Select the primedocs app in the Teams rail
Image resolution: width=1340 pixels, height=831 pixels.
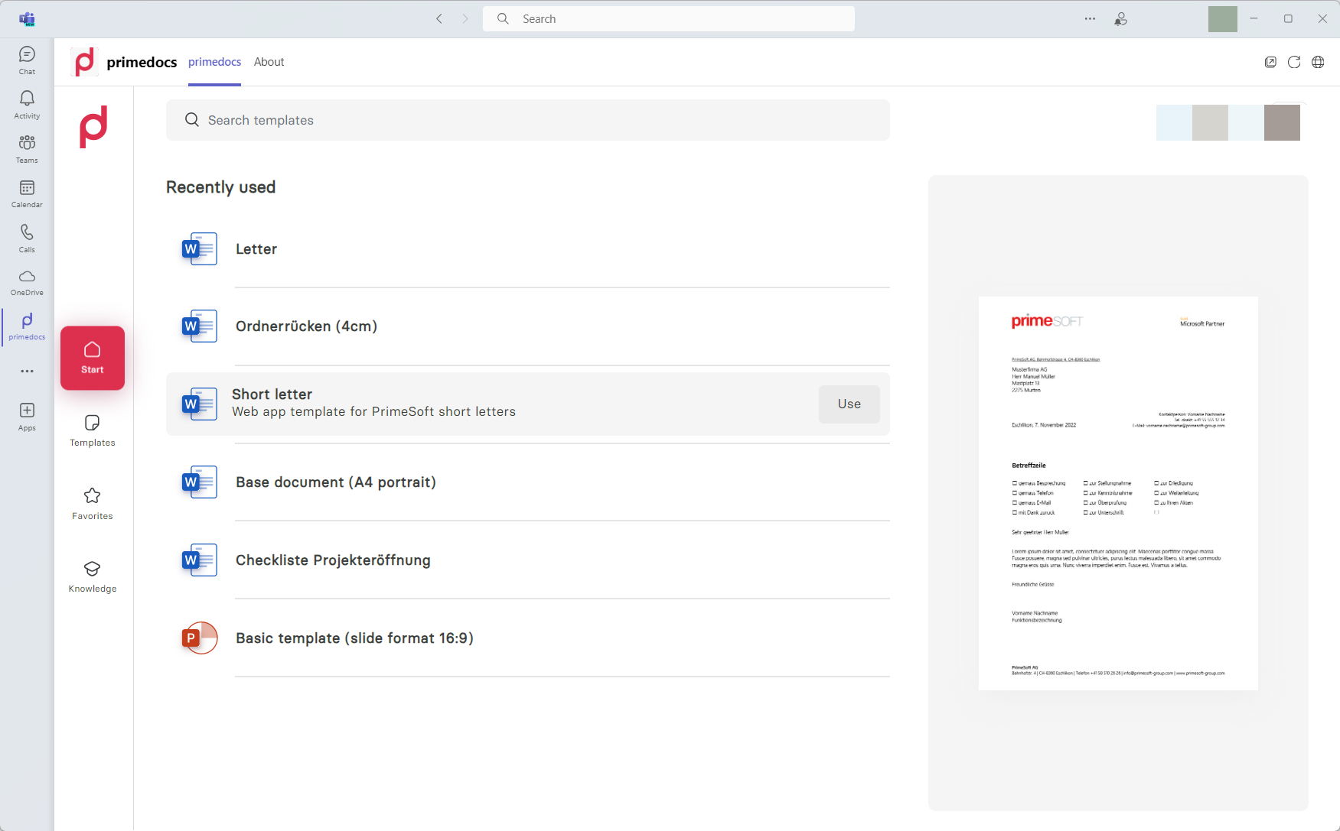pyautogui.click(x=27, y=326)
